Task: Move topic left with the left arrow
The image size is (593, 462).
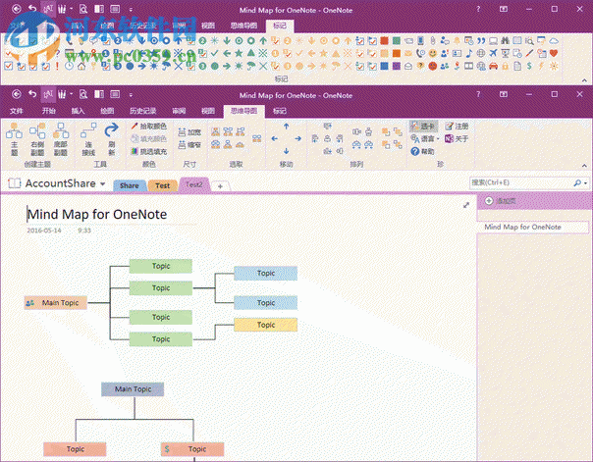Action: click(275, 138)
